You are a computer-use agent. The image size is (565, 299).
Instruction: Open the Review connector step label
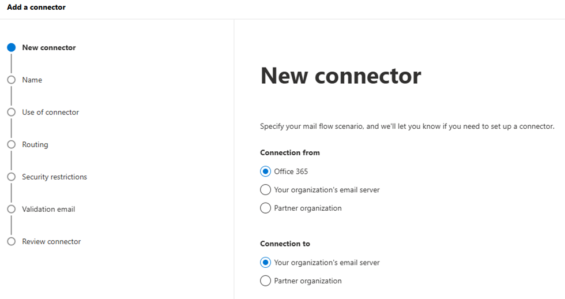click(x=51, y=242)
